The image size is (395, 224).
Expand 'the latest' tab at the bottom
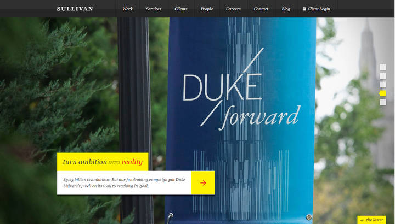tap(371, 220)
